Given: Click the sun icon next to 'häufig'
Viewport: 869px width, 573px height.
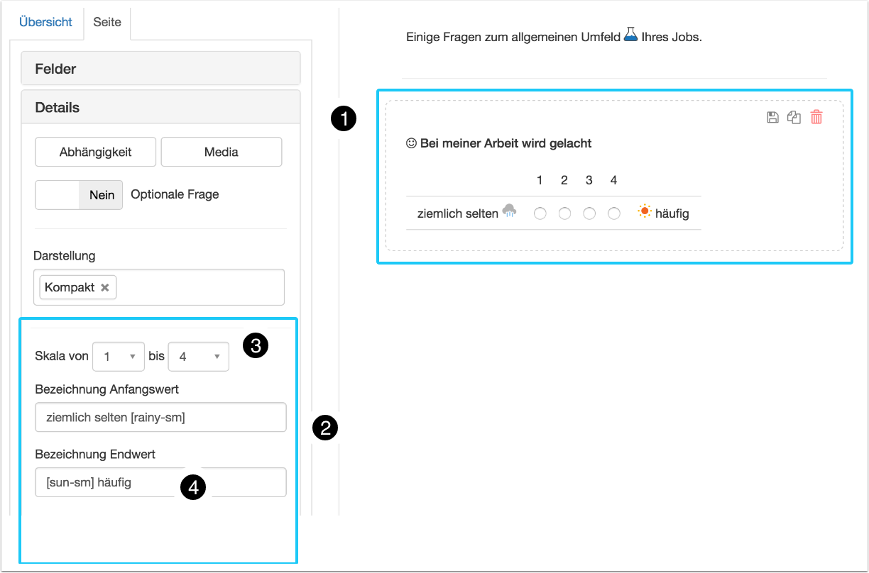Looking at the screenshot, I should [x=645, y=211].
